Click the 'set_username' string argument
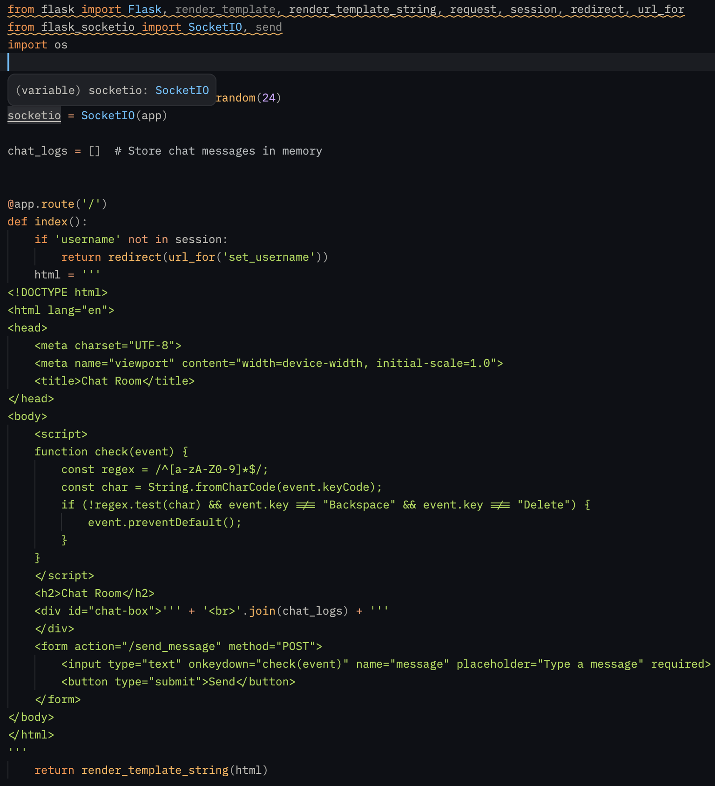This screenshot has height=786, width=715. (269, 257)
